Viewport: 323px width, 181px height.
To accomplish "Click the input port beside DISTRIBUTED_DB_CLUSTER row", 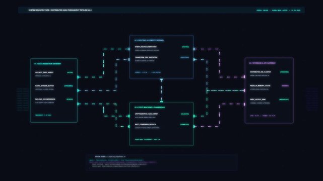I will pyautogui.click(x=245, y=77).
